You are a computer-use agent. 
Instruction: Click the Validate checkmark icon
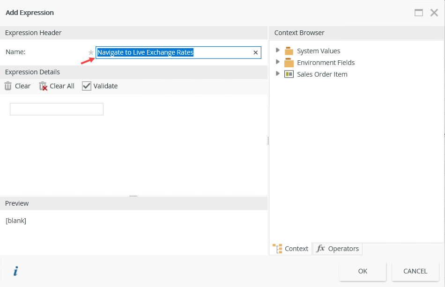86,86
